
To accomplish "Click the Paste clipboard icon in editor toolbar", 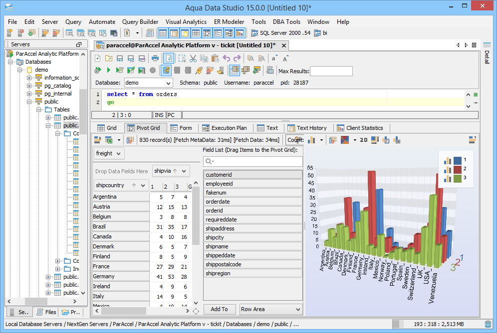I will pos(215,58).
